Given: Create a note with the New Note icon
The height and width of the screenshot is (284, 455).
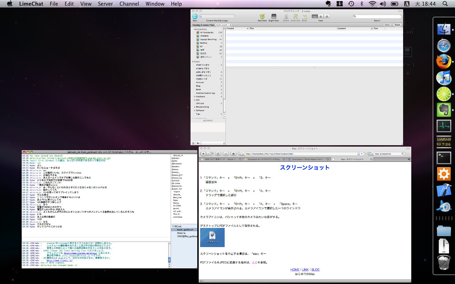Looking at the screenshot, I should (x=262, y=16).
